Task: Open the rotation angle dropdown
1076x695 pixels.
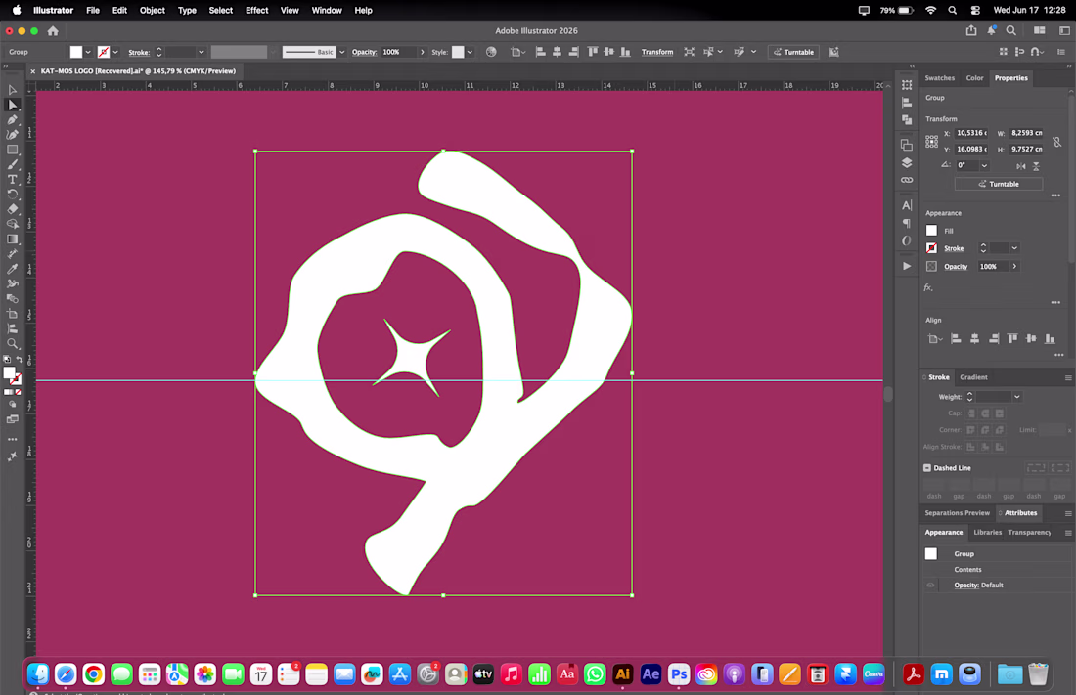Action: click(984, 165)
